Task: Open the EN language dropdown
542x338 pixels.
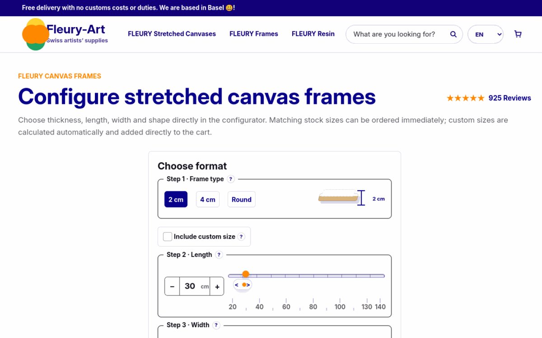Action: (x=486, y=34)
